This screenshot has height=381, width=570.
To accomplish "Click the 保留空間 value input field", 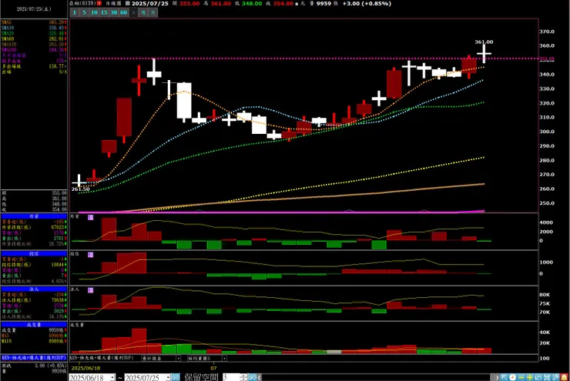I will (230, 378).
